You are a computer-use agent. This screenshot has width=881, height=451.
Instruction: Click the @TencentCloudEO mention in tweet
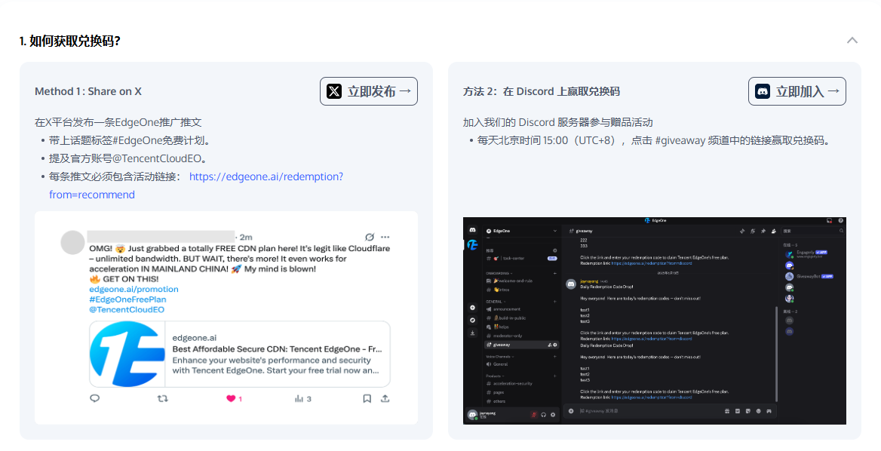pyautogui.click(x=127, y=309)
